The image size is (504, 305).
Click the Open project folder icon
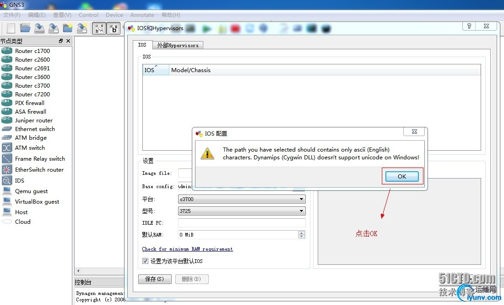click(25, 28)
